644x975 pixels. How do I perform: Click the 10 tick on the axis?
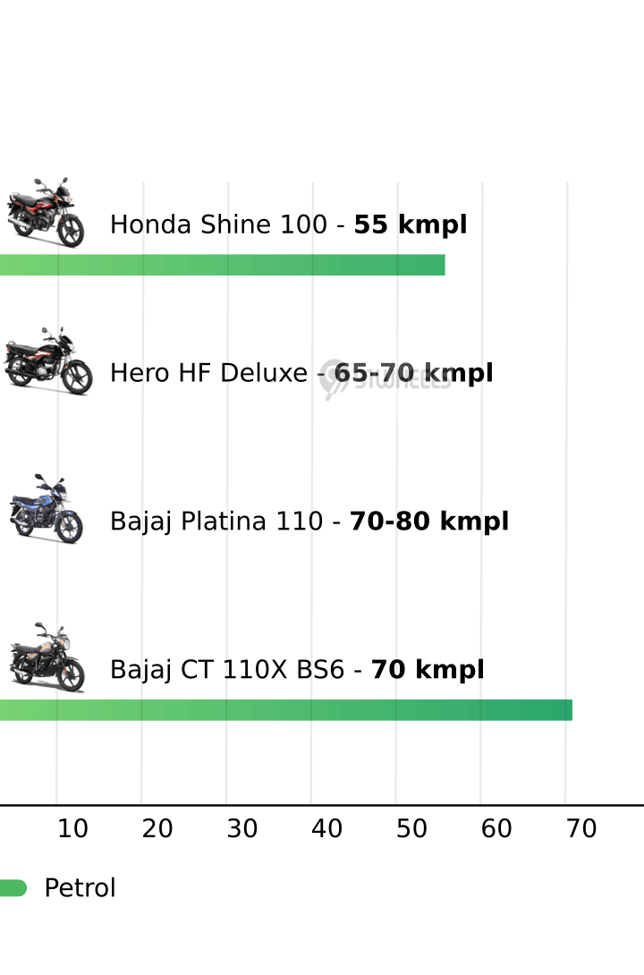[72, 829]
